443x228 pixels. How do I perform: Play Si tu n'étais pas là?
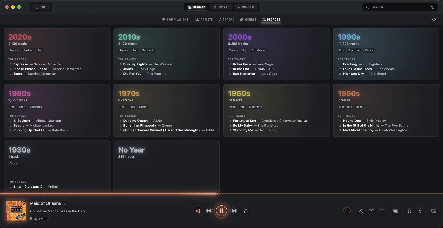coord(33,187)
